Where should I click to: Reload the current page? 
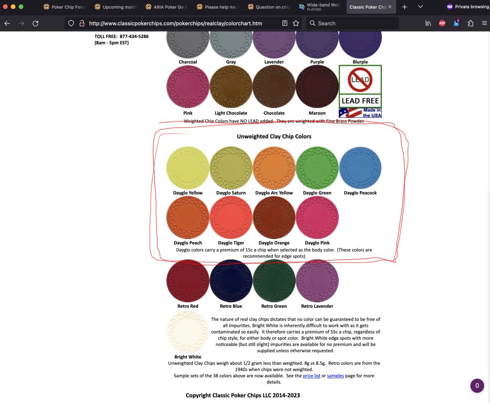[x=35, y=23]
